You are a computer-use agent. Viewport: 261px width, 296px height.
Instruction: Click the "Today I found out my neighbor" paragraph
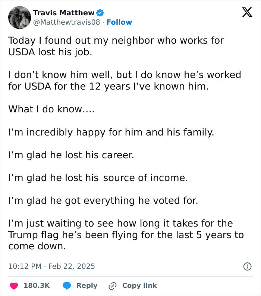point(116,46)
